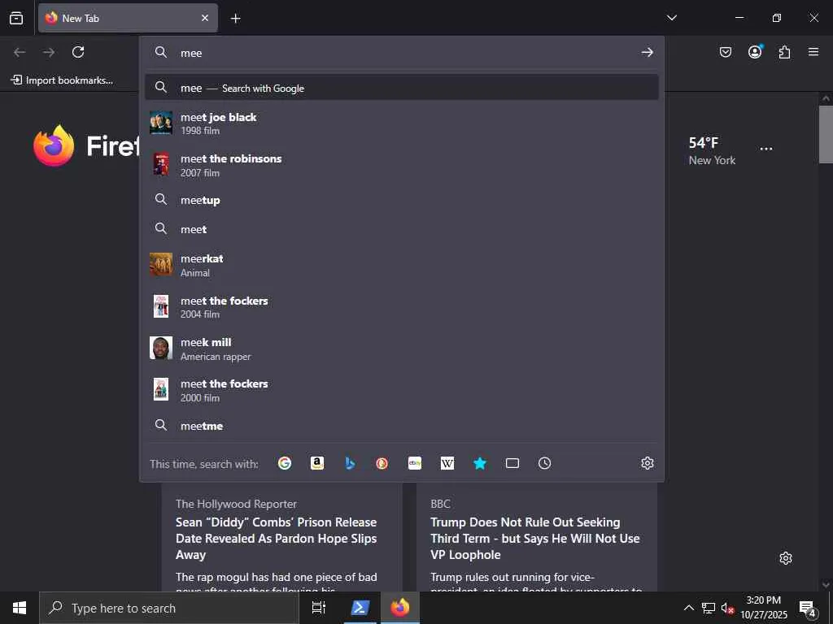Image resolution: width=833 pixels, height=624 pixels.
Task: Search this time with Wikipedia
Action: tap(447, 463)
